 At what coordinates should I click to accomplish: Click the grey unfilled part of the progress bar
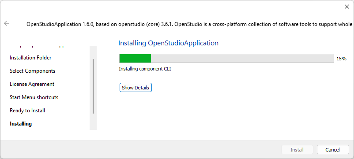[242, 58]
